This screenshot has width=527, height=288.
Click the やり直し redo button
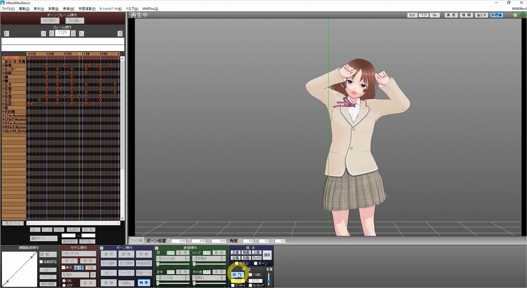click(75, 21)
